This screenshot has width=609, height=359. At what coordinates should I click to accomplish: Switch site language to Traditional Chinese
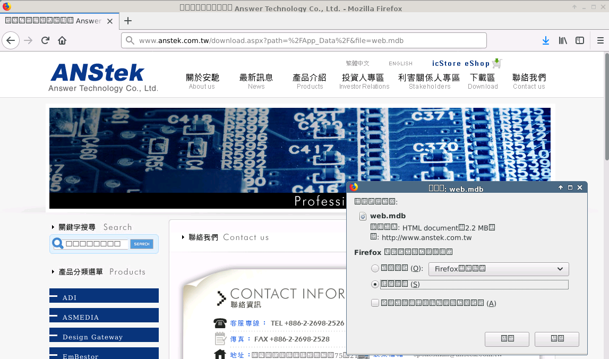click(357, 63)
